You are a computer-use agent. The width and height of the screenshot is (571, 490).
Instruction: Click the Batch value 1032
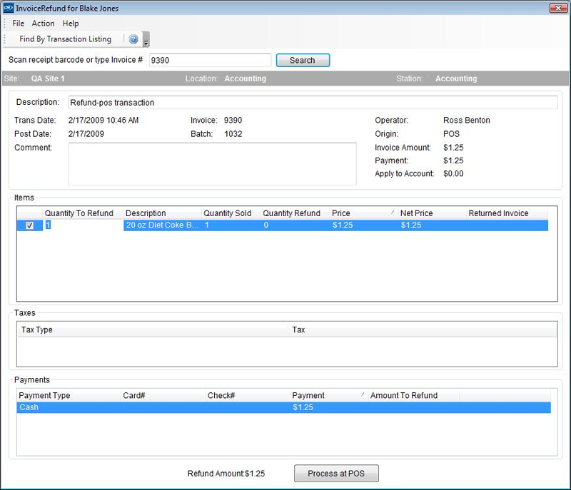(x=233, y=134)
